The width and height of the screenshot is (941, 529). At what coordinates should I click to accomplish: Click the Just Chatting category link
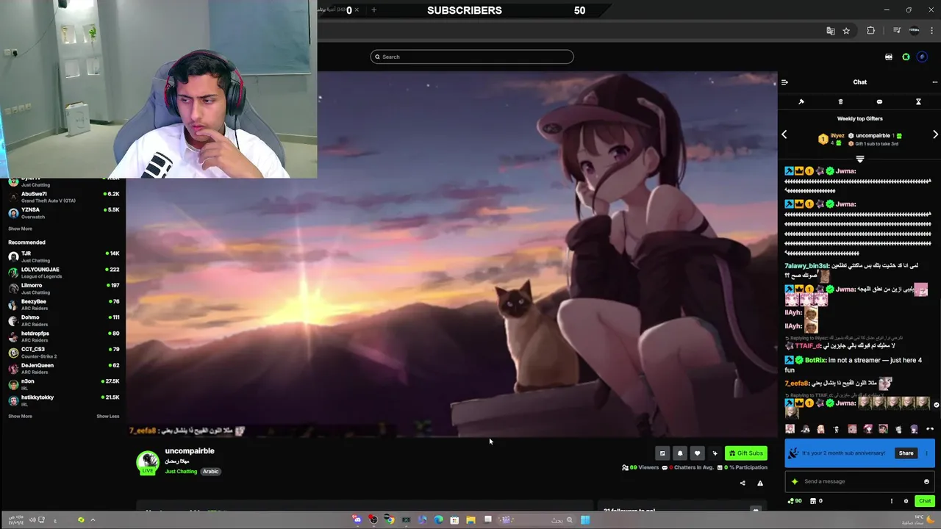point(181,472)
